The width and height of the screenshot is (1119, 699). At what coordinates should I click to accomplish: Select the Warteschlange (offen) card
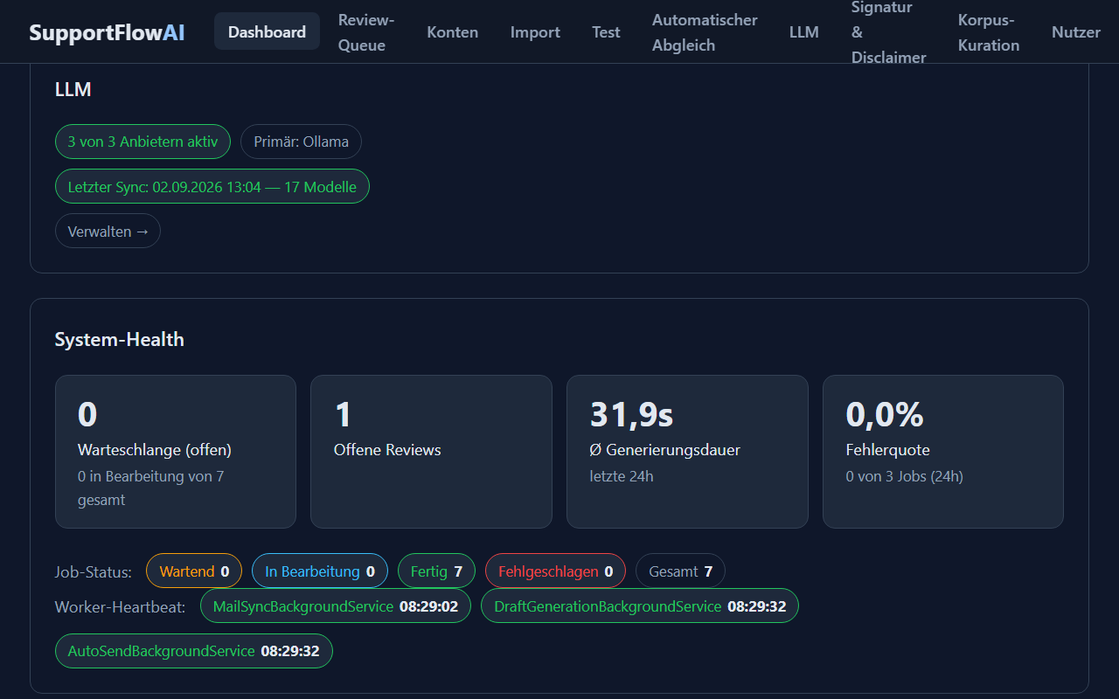click(176, 452)
